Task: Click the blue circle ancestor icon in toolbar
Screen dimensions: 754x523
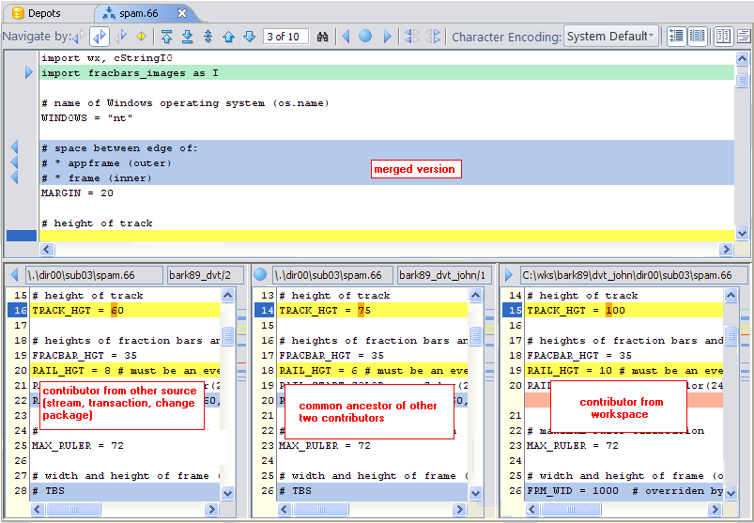Action: (x=365, y=37)
